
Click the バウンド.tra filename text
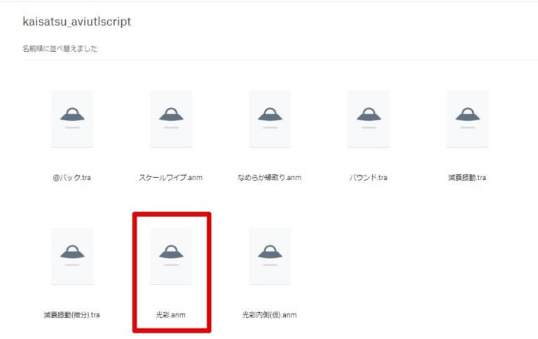click(368, 178)
